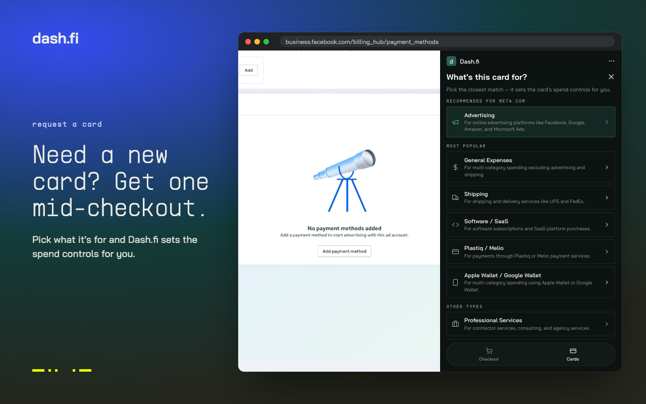Open the three-dot more options menu
646x404 pixels.
[x=612, y=61]
